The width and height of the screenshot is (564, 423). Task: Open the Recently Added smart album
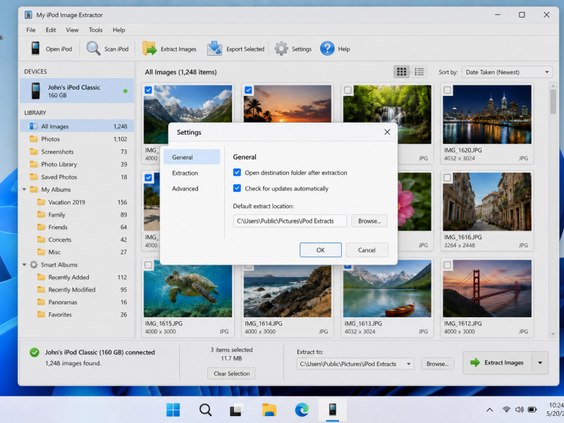(77, 277)
